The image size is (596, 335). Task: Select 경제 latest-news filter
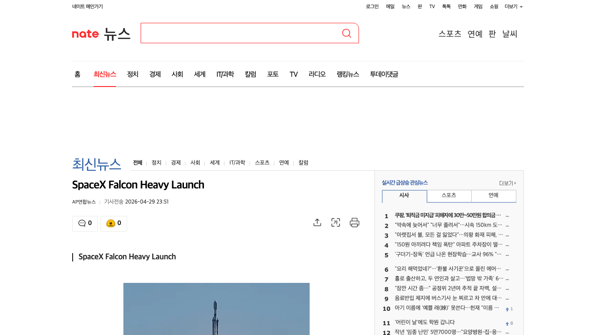pyautogui.click(x=176, y=162)
